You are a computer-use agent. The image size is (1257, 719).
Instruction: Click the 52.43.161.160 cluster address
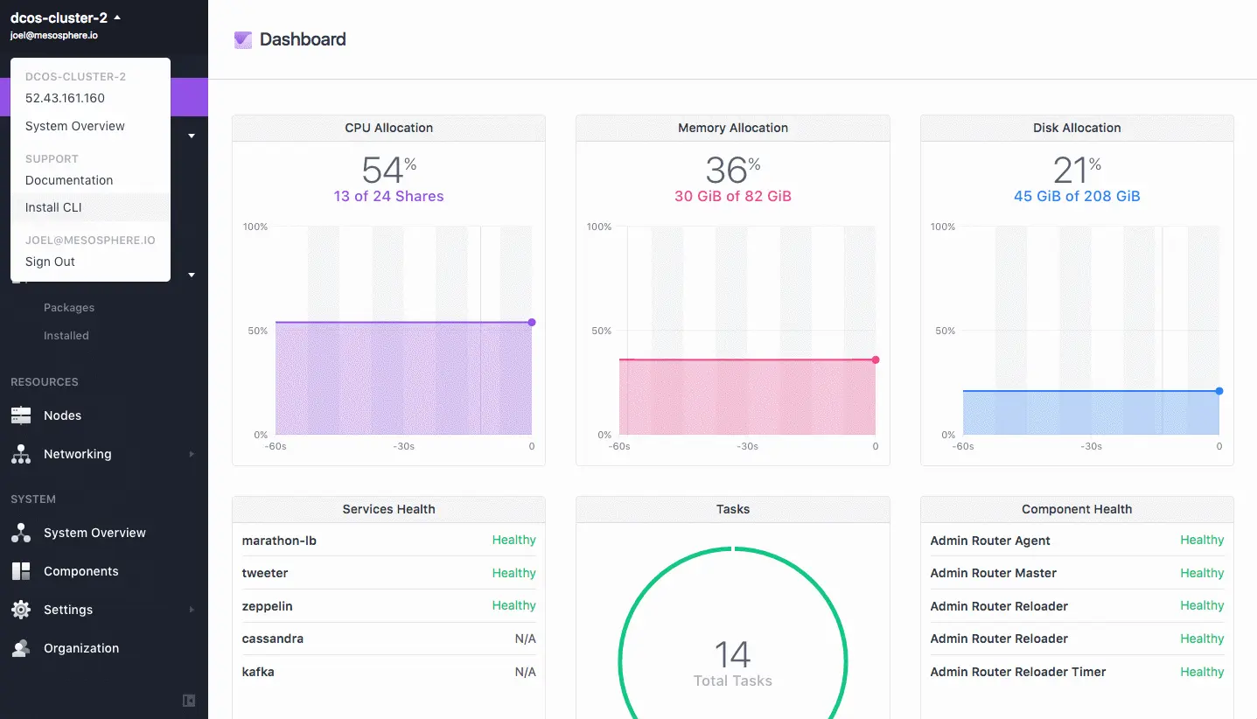tap(65, 98)
